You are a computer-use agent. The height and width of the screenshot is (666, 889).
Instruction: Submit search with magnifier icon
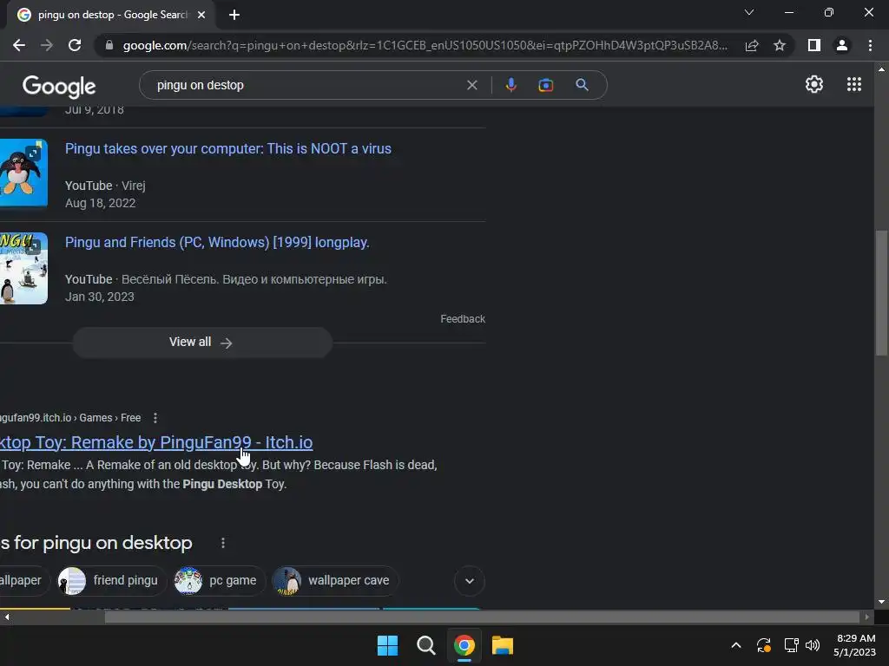tap(582, 85)
